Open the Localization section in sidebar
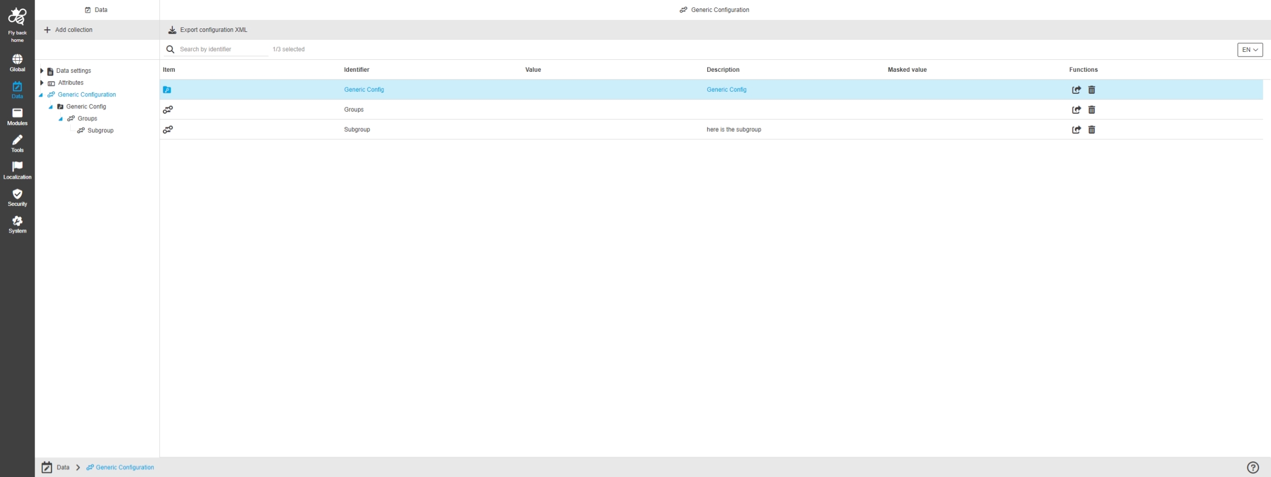Viewport: 1271px width, 477px height. (x=17, y=171)
